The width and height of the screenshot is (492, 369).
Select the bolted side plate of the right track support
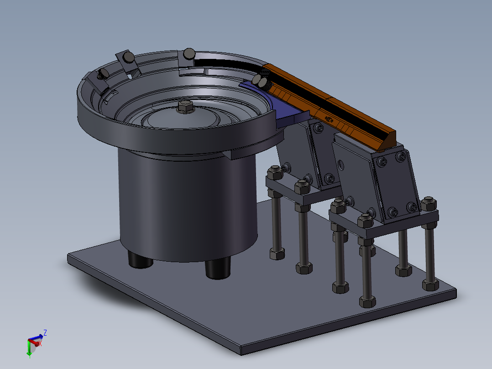396,185
